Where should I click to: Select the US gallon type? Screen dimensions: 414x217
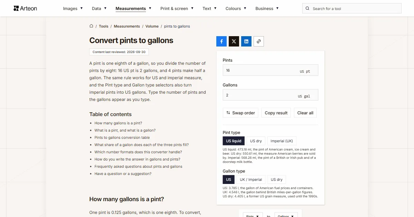pos(229,179)
